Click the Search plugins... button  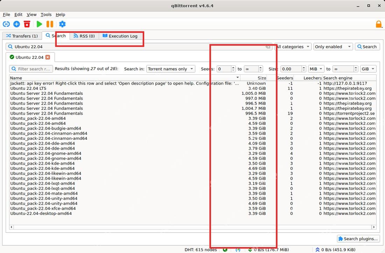(x=358, y=239)
